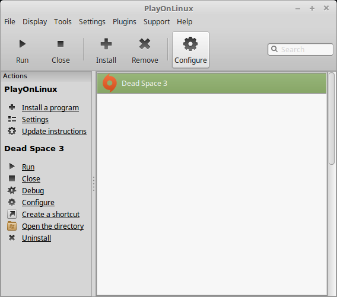Click the list icon beside sidebar Settings

coord(12,119)
